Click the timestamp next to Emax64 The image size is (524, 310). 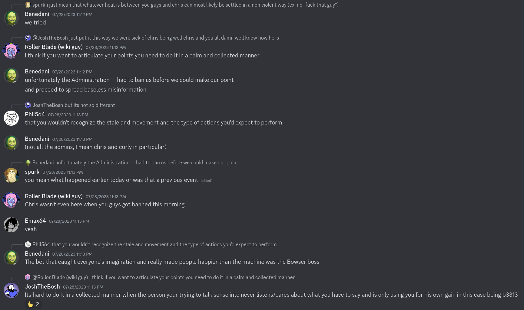coord(69,221)
